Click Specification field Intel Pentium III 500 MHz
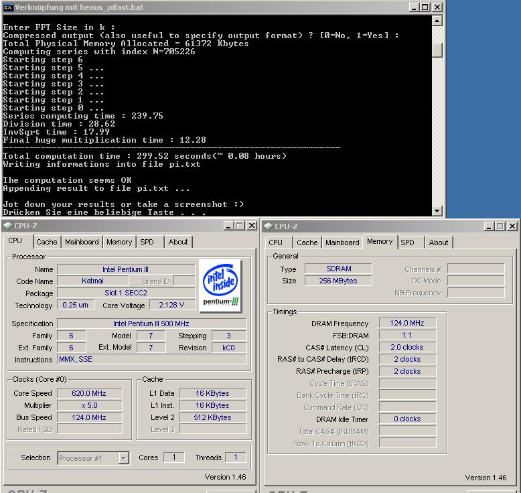Viewport: 521px width, 493px height. point(152,324)
